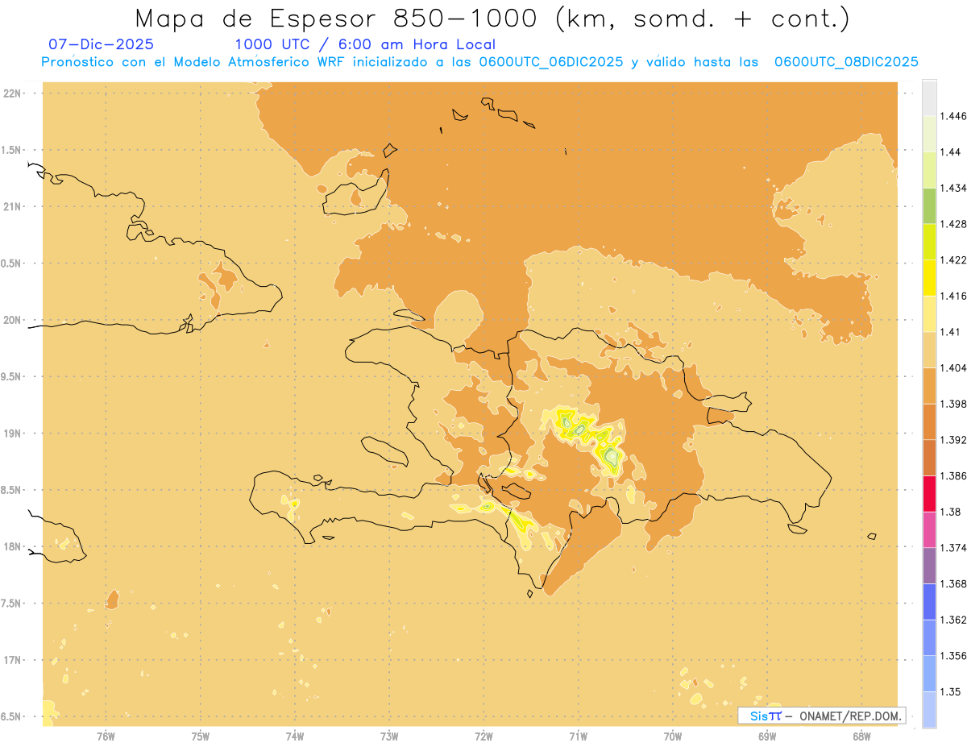This screenshot has height=747, width=967.
Task: Click the '17N' latitude label
Action: 13,660
